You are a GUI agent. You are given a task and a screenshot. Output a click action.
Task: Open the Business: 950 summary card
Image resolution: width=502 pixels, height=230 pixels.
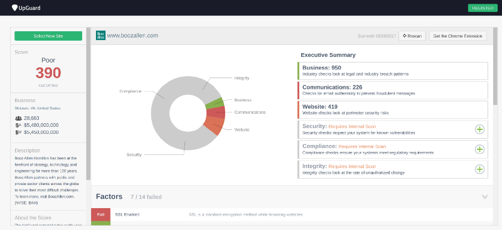[x=393, y=71]
